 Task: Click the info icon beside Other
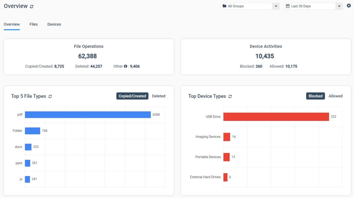(125, 66)
